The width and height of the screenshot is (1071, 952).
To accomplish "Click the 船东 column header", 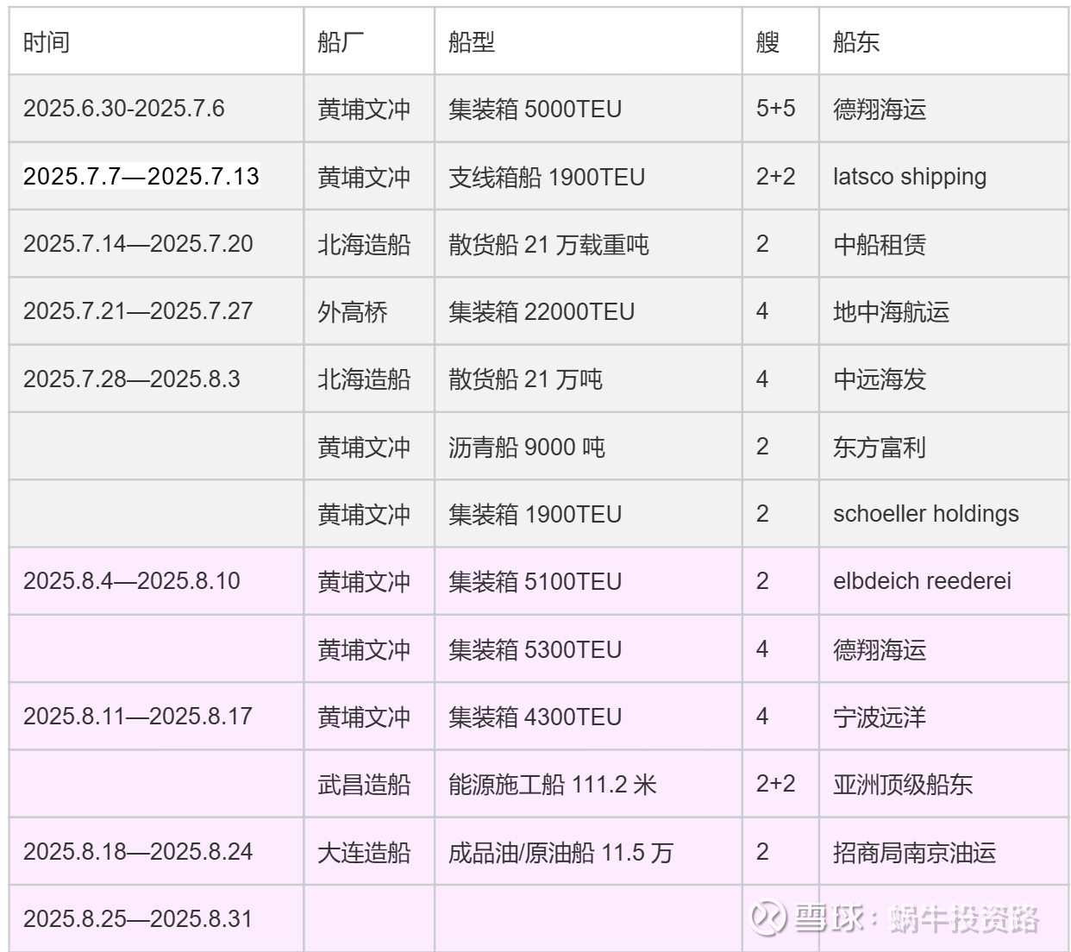I will tap(856, 42).
